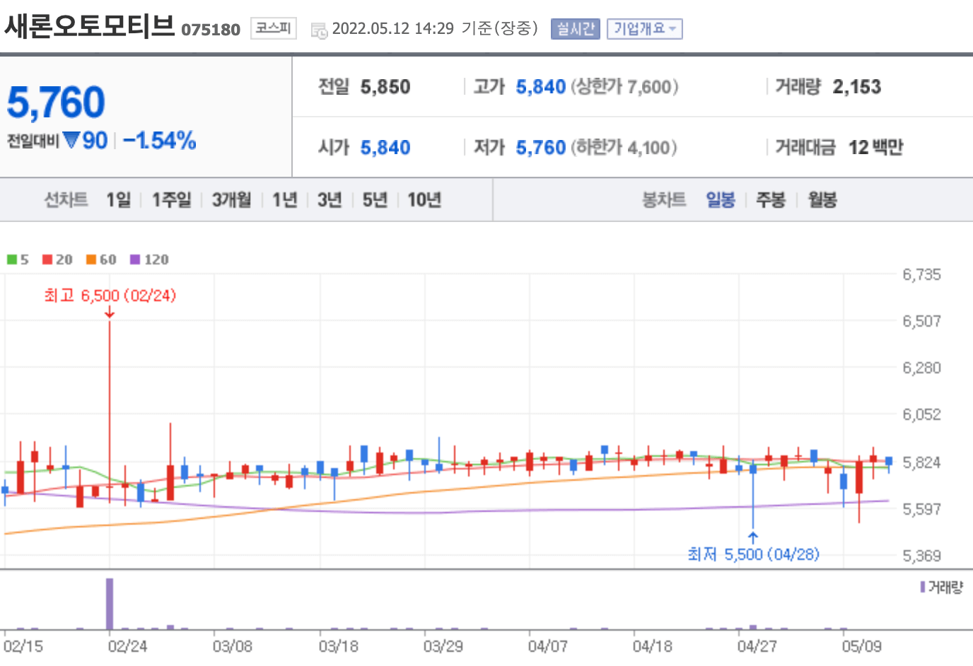Select the 1년 line chart tab
The height and width of the screenshot is (666, 973).
[285, 200]
